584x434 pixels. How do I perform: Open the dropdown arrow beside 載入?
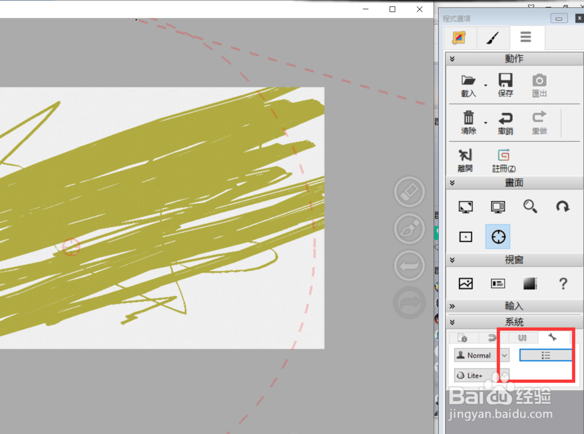click(x=485, y=86)
